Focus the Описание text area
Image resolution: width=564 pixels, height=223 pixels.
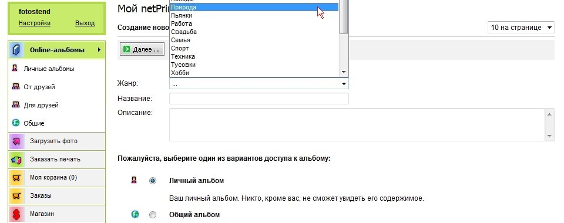(358, 125)
